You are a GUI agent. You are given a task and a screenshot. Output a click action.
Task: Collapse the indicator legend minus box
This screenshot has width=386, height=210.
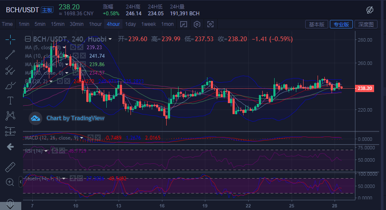click(28, 39)
